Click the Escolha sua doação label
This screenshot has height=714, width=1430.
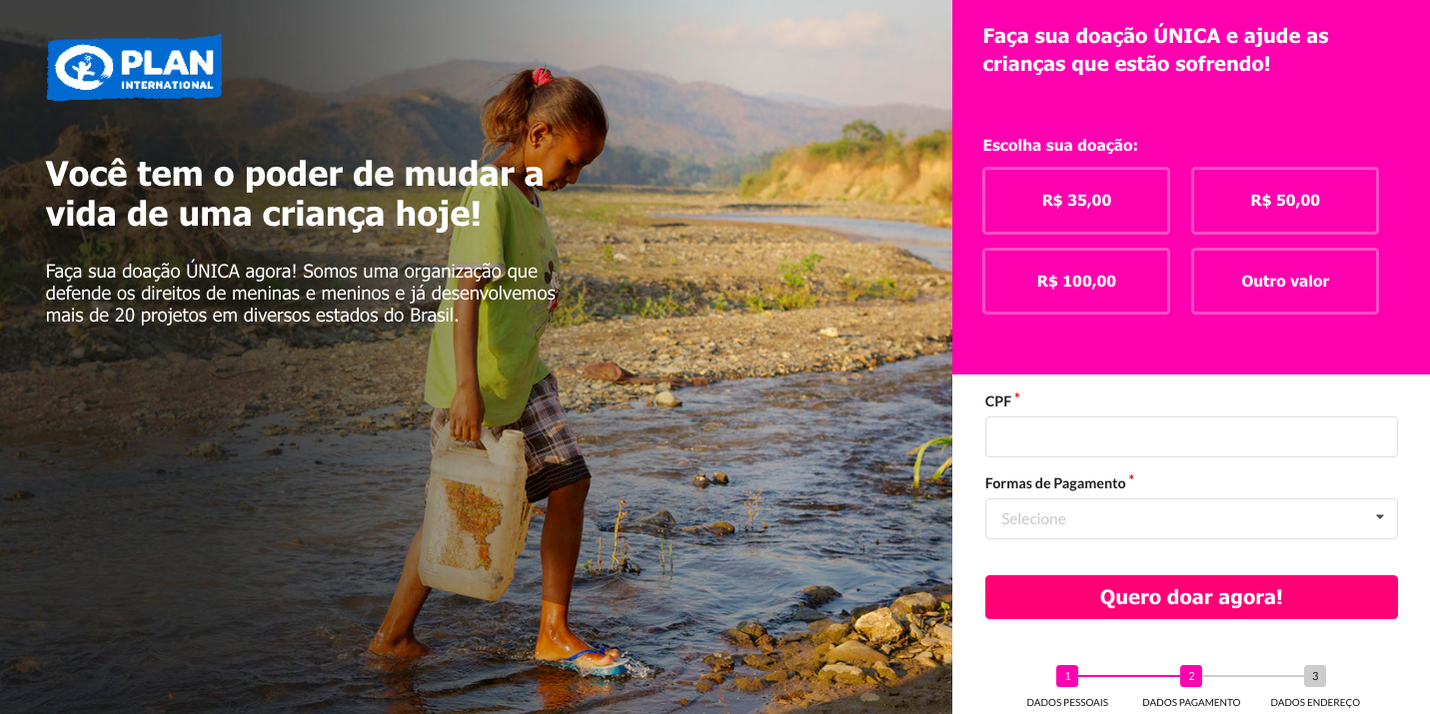1060,146
